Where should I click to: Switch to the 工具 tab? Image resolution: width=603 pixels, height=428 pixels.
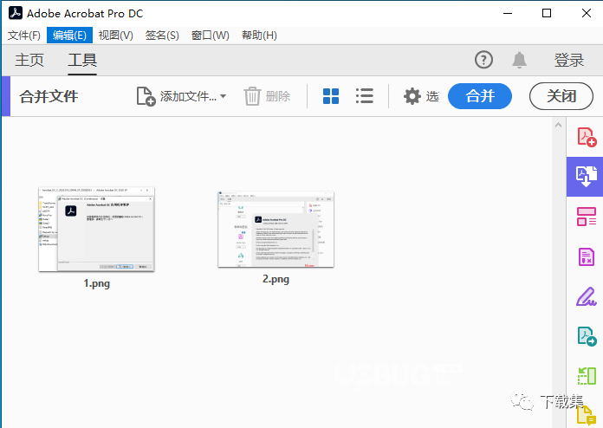(x=82, y=60)
